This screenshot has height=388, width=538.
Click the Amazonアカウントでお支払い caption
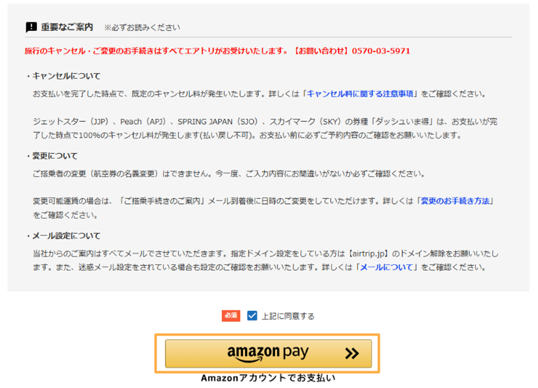point(268,378)
